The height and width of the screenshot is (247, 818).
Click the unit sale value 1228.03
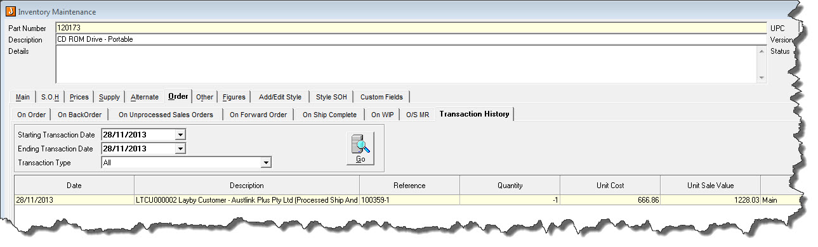pos(710,200)
